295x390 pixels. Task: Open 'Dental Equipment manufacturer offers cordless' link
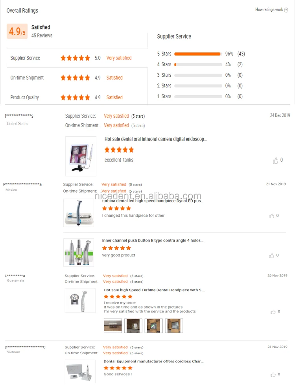coord(153,361)
